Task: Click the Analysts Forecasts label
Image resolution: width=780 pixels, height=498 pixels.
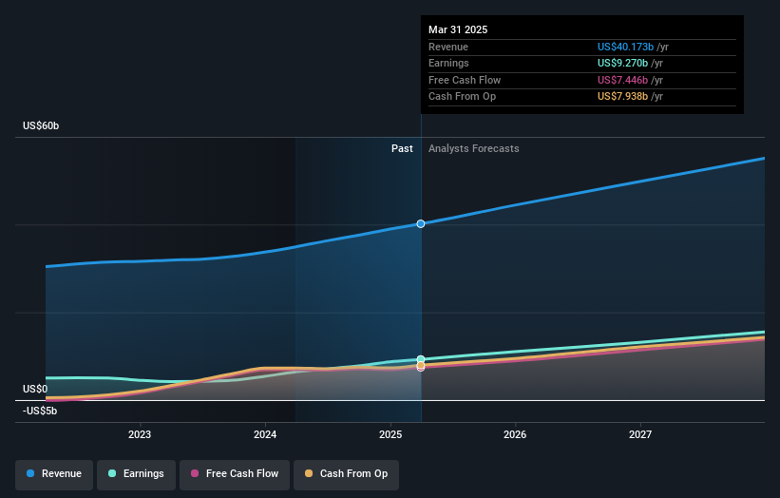Action: click(x=474, y=148)
